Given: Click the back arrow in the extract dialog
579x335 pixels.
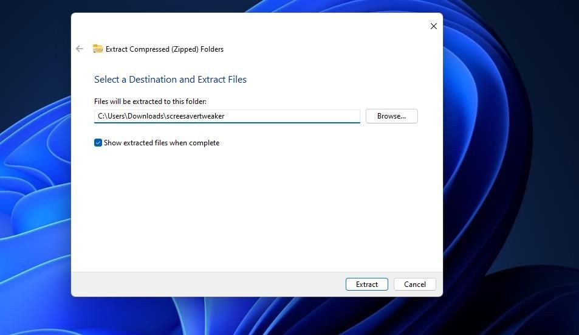Looking at the screenshot, I should 80,49.
